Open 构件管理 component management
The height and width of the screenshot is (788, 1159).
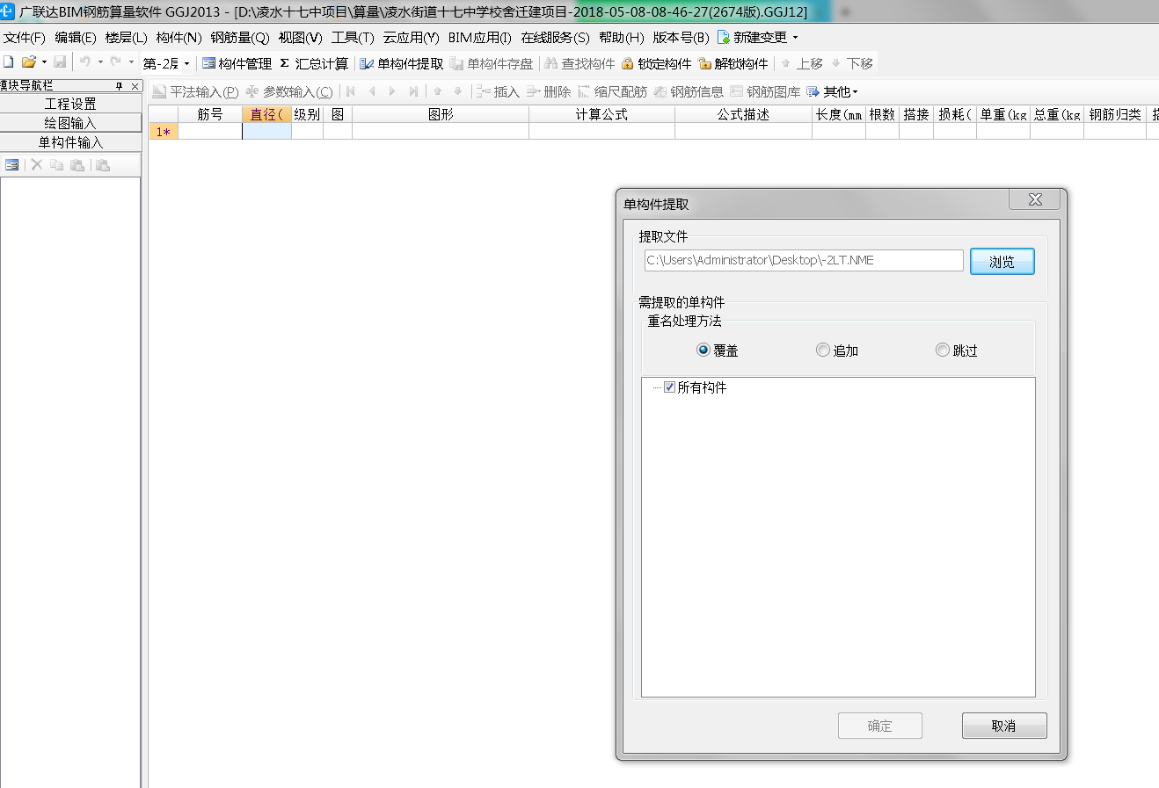pos(237,63)
